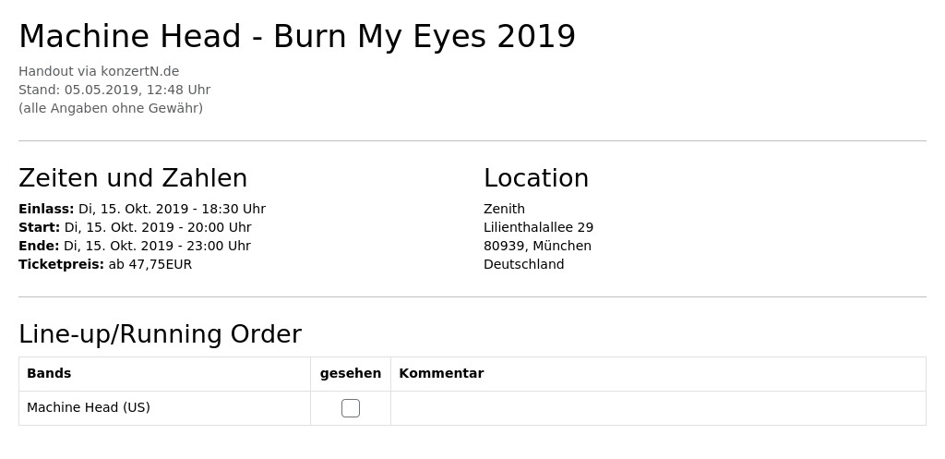Click the Ticketpreis line
This screenshot has width=945, height=459.
click(x=105, y=264)
